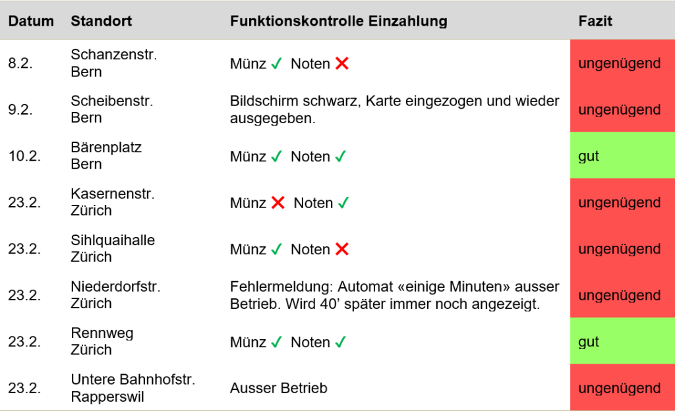The height and width of the screenshot is (411, 675).
Task: Click the red cross after Noten in Schanzenstr. row
Action: tap(342, 64)
